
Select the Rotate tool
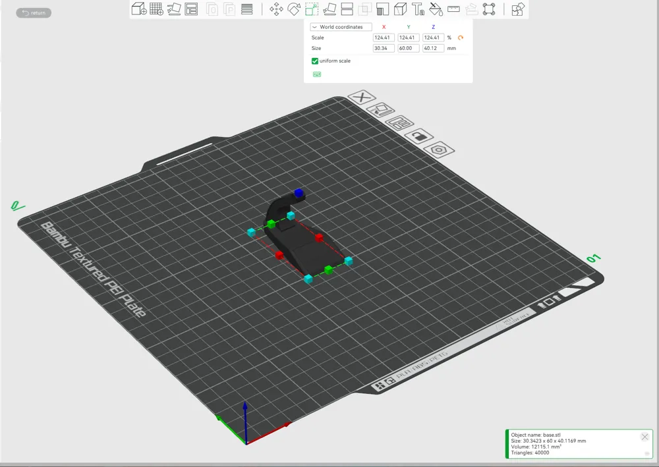(294, 9)
